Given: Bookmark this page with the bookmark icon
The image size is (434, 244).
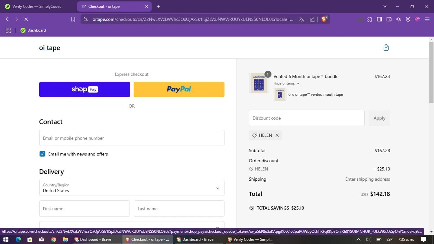Looking at the screenshot, I should (x=73, y=19).
